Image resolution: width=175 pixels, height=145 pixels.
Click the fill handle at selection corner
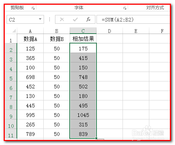pos(96,138)
